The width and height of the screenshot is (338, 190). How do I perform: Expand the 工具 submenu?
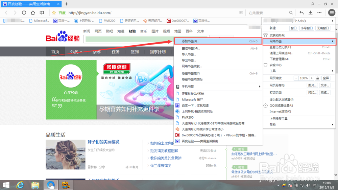tap(299, 71)
